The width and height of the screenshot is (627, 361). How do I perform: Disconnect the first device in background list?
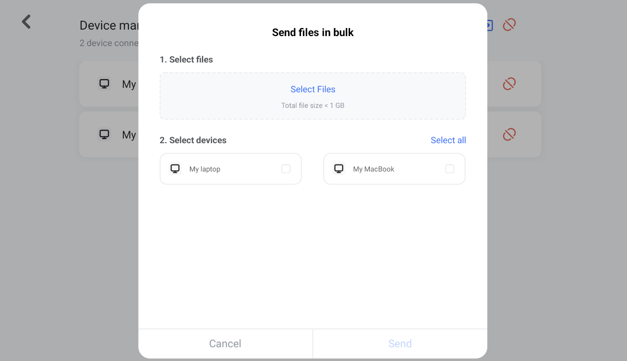tap(509, 84)
